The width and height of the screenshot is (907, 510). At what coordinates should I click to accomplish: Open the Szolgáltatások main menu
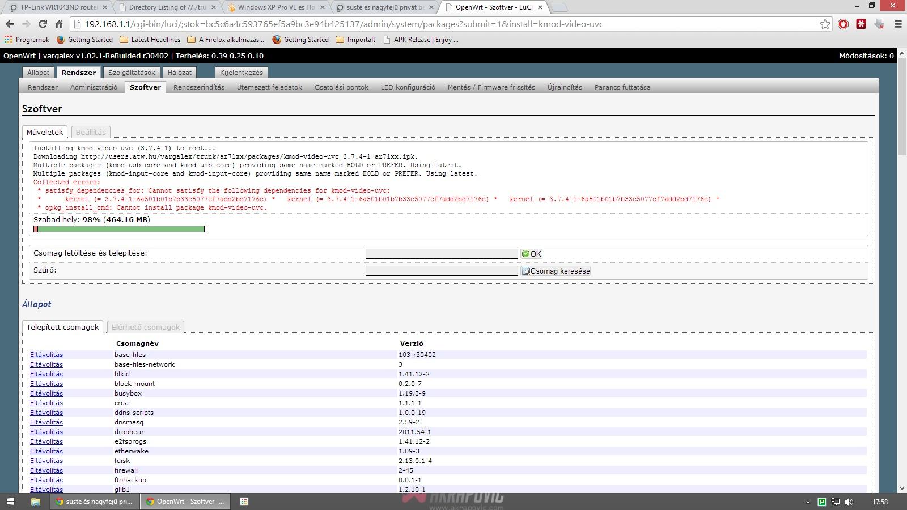tap(132, 73)
